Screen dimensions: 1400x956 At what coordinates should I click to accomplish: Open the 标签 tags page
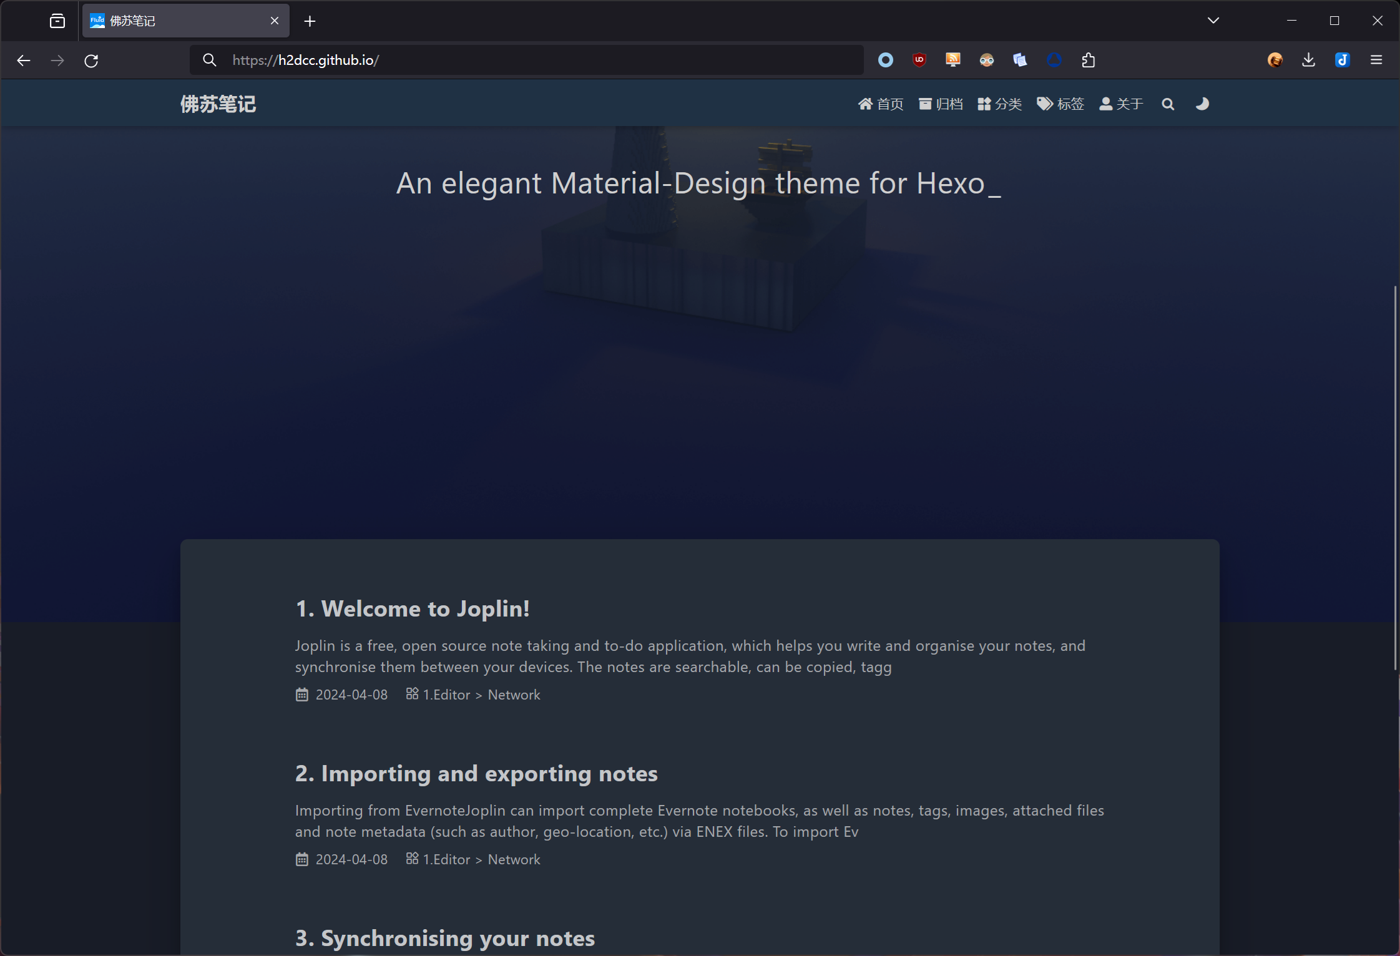coord(1060,104)
